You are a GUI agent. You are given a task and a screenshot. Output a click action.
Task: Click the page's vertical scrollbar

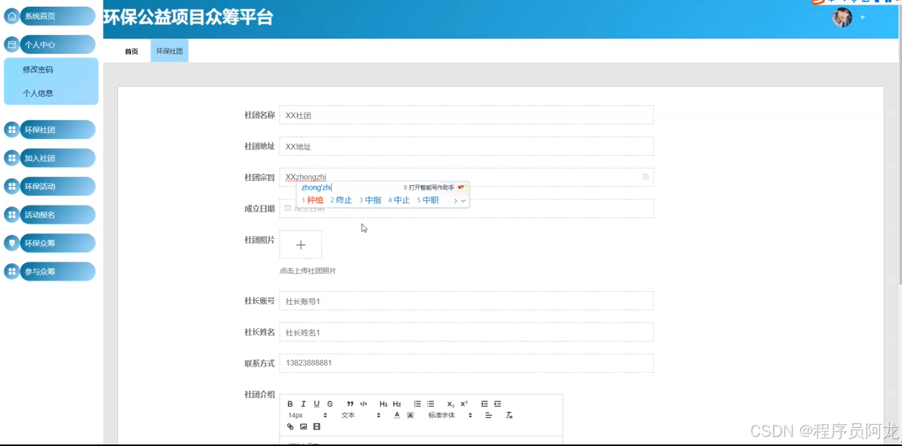pyautogui.click(x=900, y=144)
